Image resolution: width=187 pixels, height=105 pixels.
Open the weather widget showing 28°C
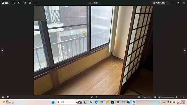click(8, 102)
